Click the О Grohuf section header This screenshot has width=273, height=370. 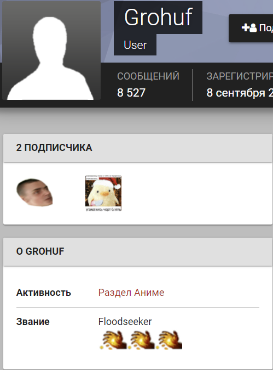[40, 251]
